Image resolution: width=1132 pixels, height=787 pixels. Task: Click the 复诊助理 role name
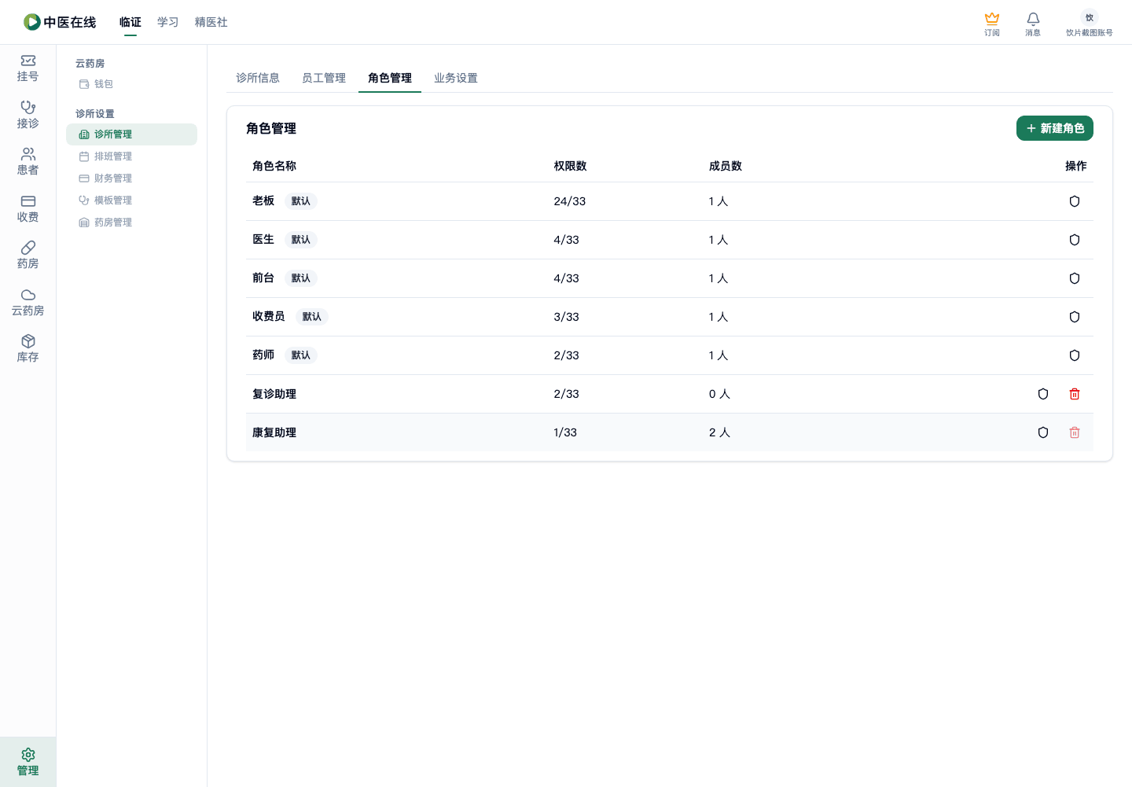pos(274,394)
